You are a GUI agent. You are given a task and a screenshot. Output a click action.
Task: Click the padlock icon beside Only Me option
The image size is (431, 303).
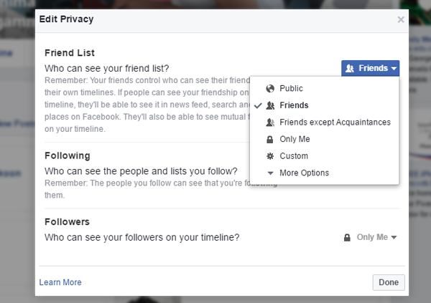[270, 139]
